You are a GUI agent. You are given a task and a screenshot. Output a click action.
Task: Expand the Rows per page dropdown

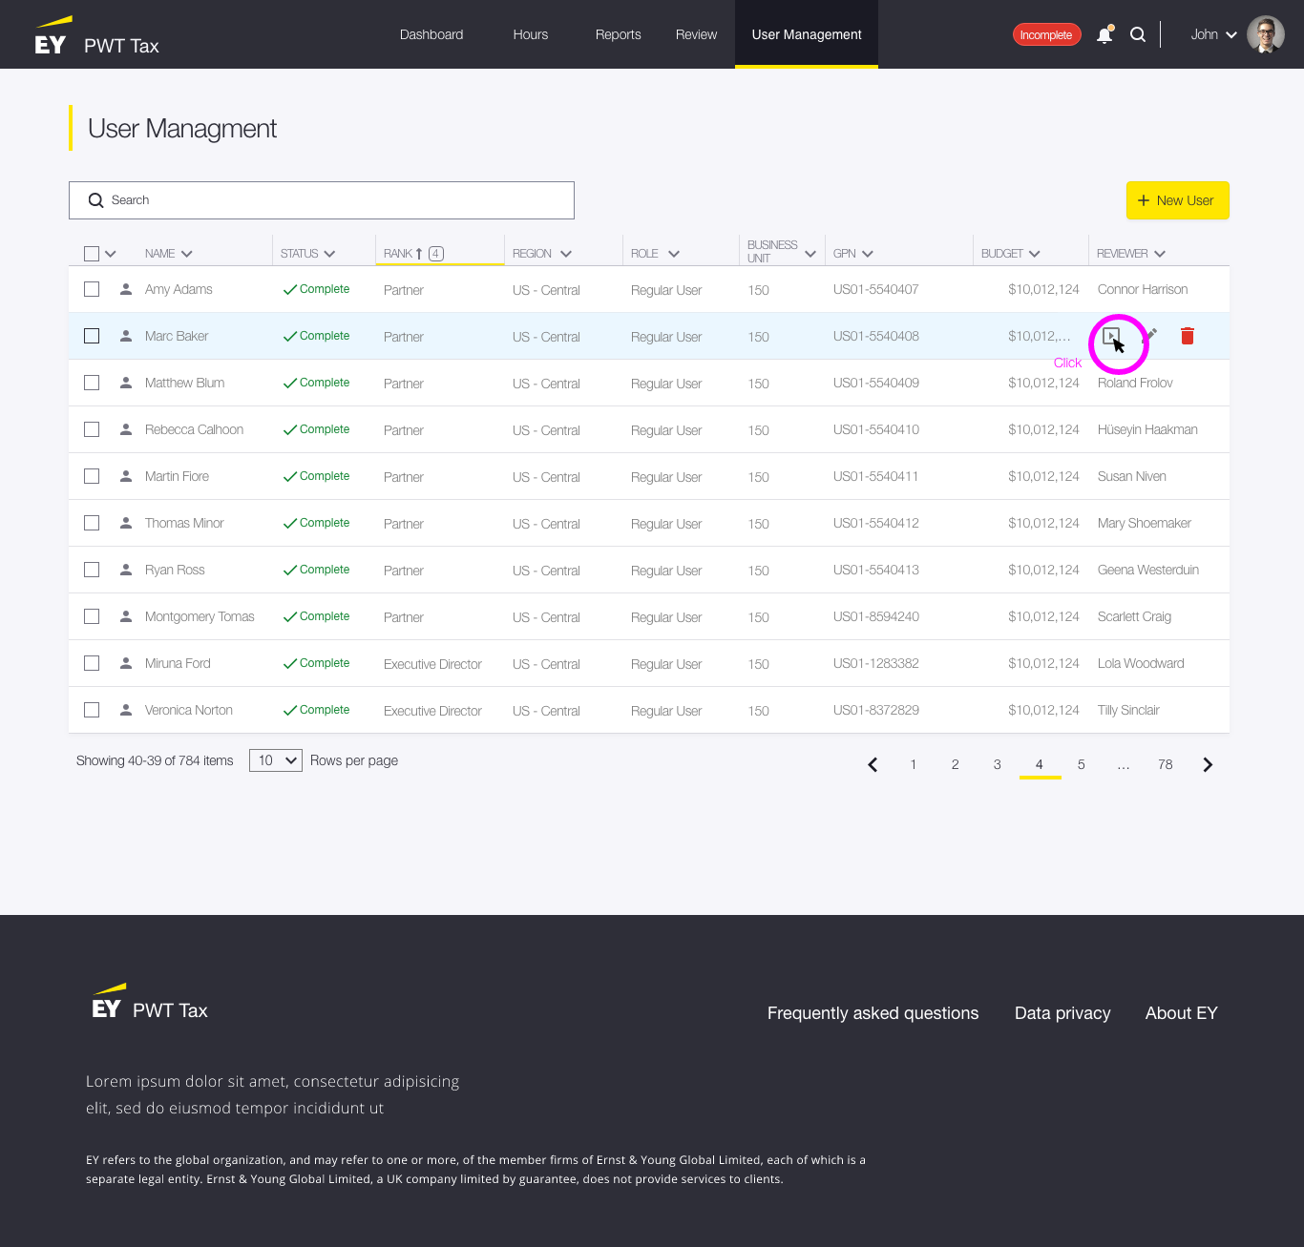click(x=275, y=760)
